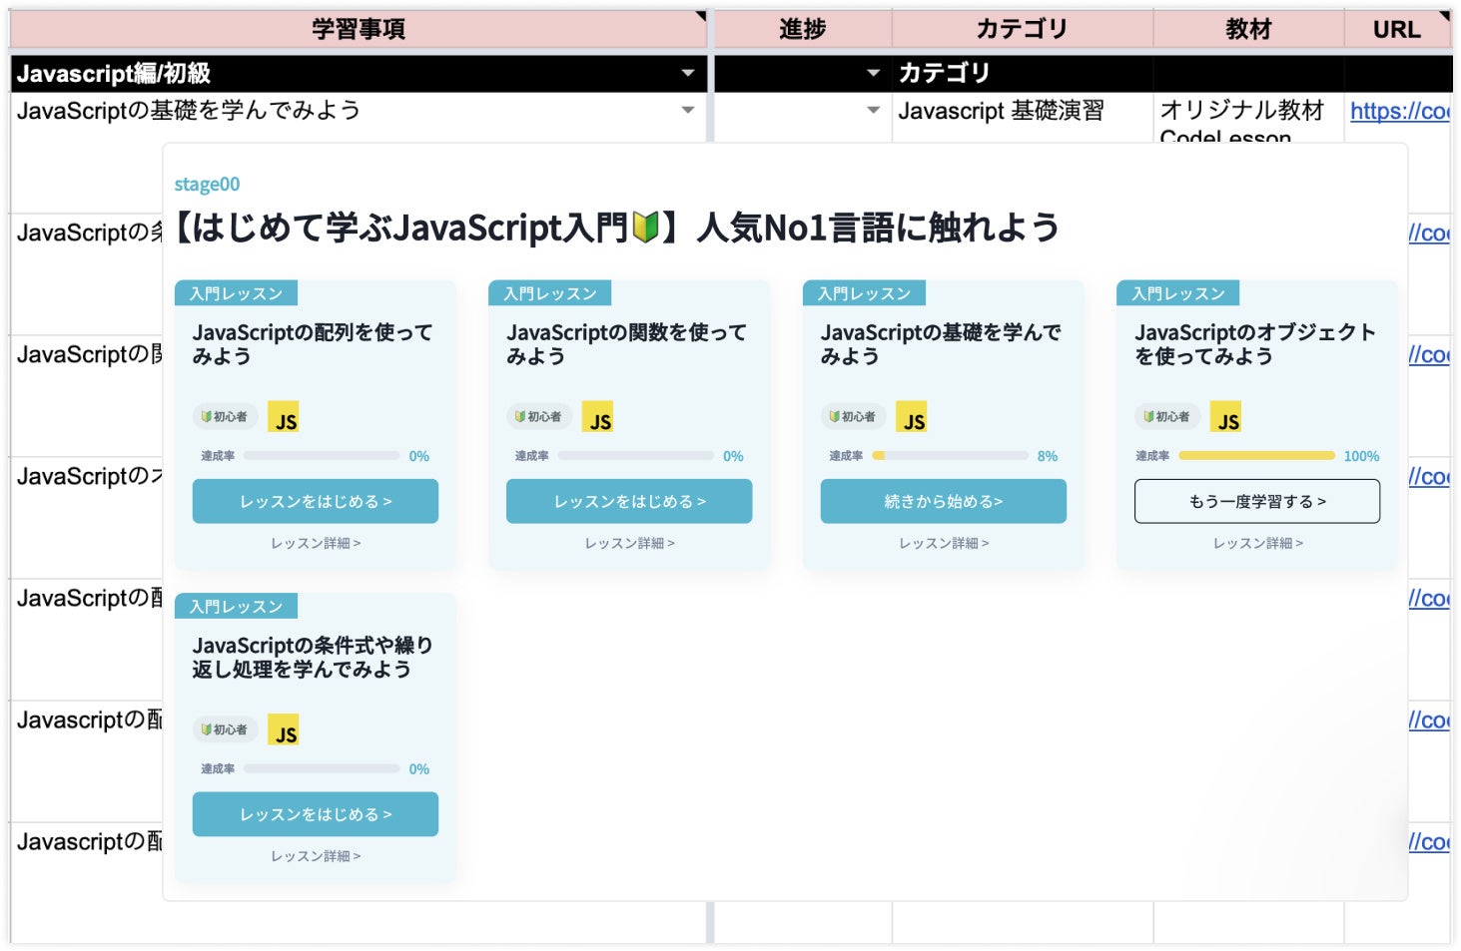Viewport: 1461px width, 951px height.
Task: Click the JS icon on the 基礎 lesson card
Action: (912, 417)
